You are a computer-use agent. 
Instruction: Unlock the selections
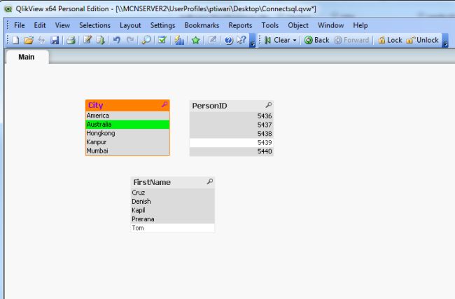[x=422, y=40]
